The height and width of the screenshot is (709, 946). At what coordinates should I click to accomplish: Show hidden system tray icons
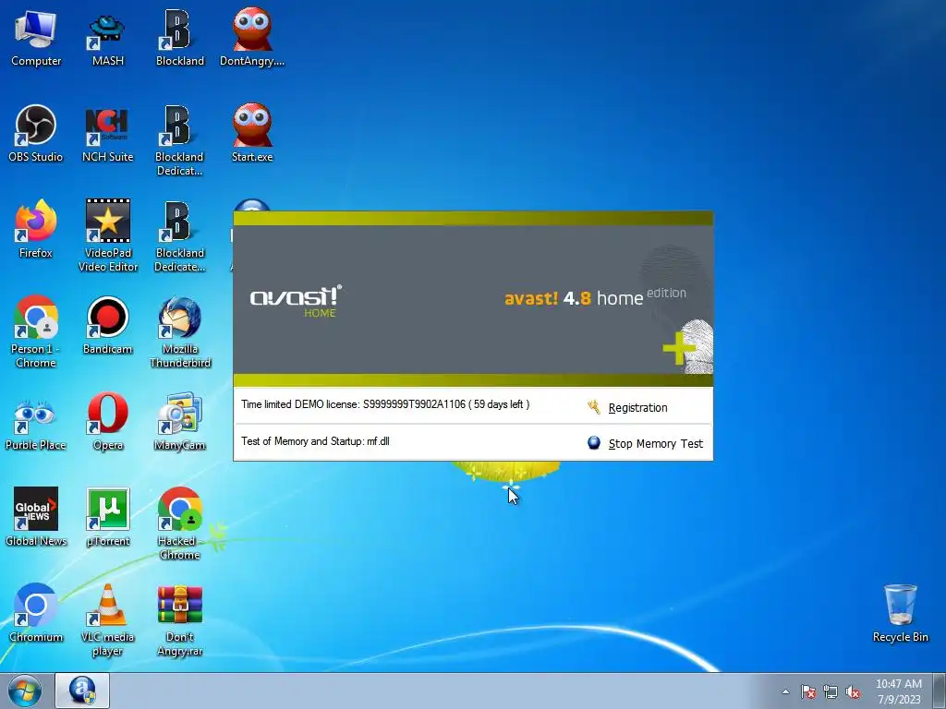tap(785, 691)
